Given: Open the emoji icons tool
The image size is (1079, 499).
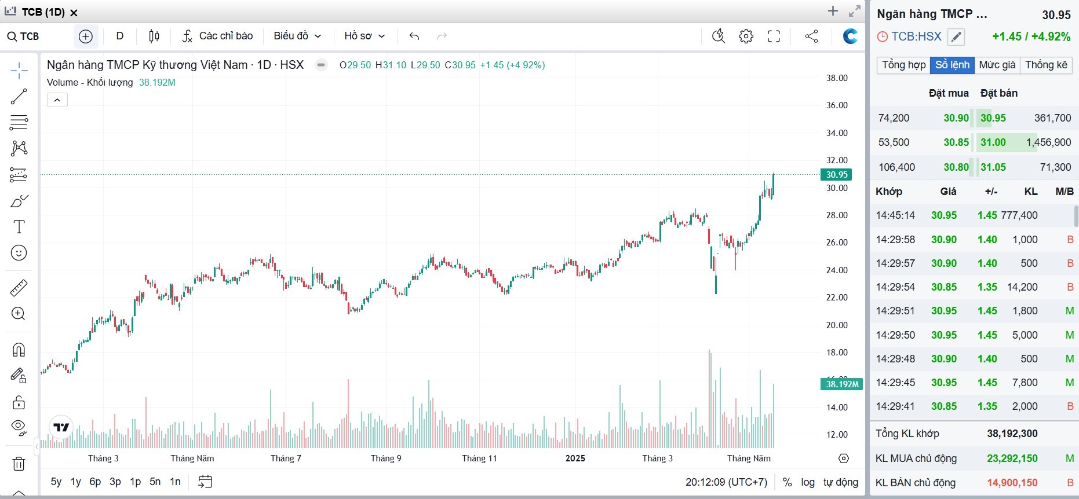Looking at the screenshot, I should pos(19,253).
